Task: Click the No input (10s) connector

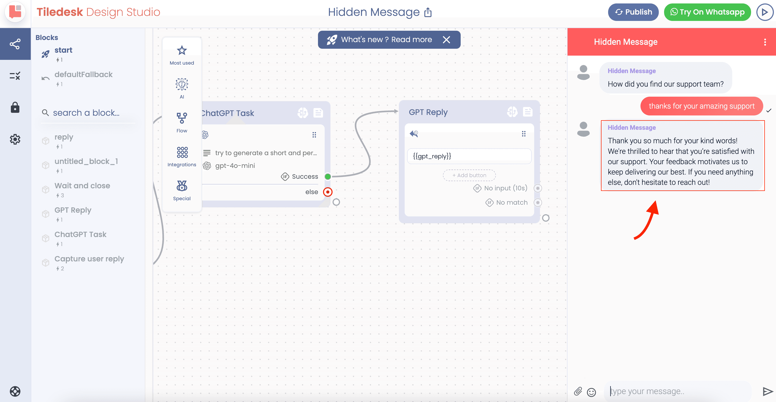Action: pos(538,188)
